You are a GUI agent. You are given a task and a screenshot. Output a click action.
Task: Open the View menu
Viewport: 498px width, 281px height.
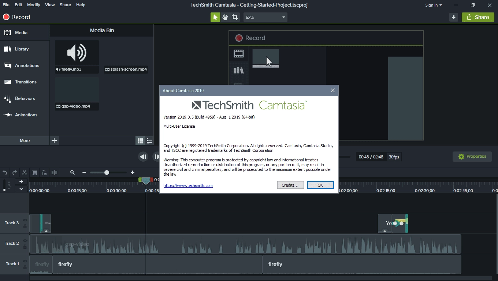tap(50, 5)
